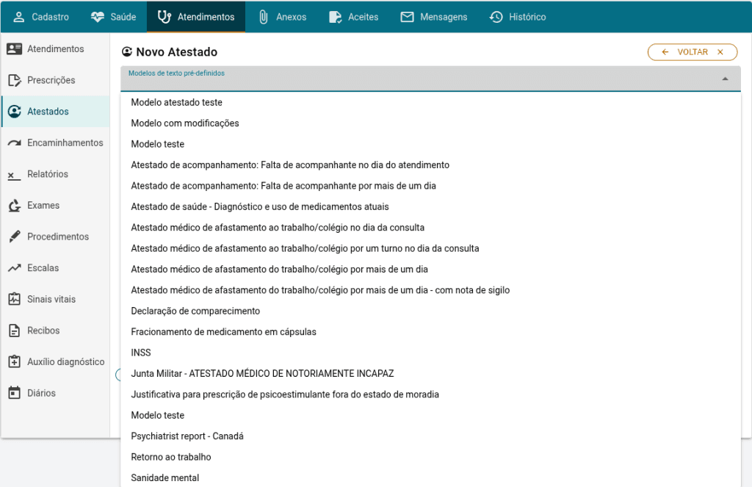
Task: Choose 'Retorno ao trabalho' option
Action: click(x=430, y=458)
